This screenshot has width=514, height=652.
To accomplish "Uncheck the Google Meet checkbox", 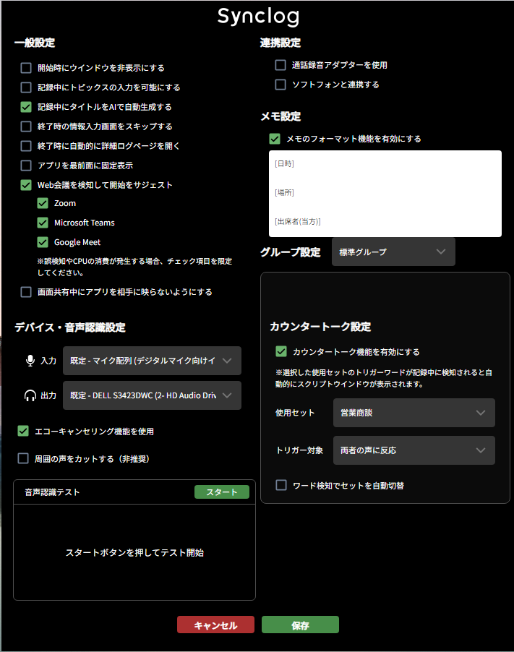I will pyautogui.click(x=43, y=242).
